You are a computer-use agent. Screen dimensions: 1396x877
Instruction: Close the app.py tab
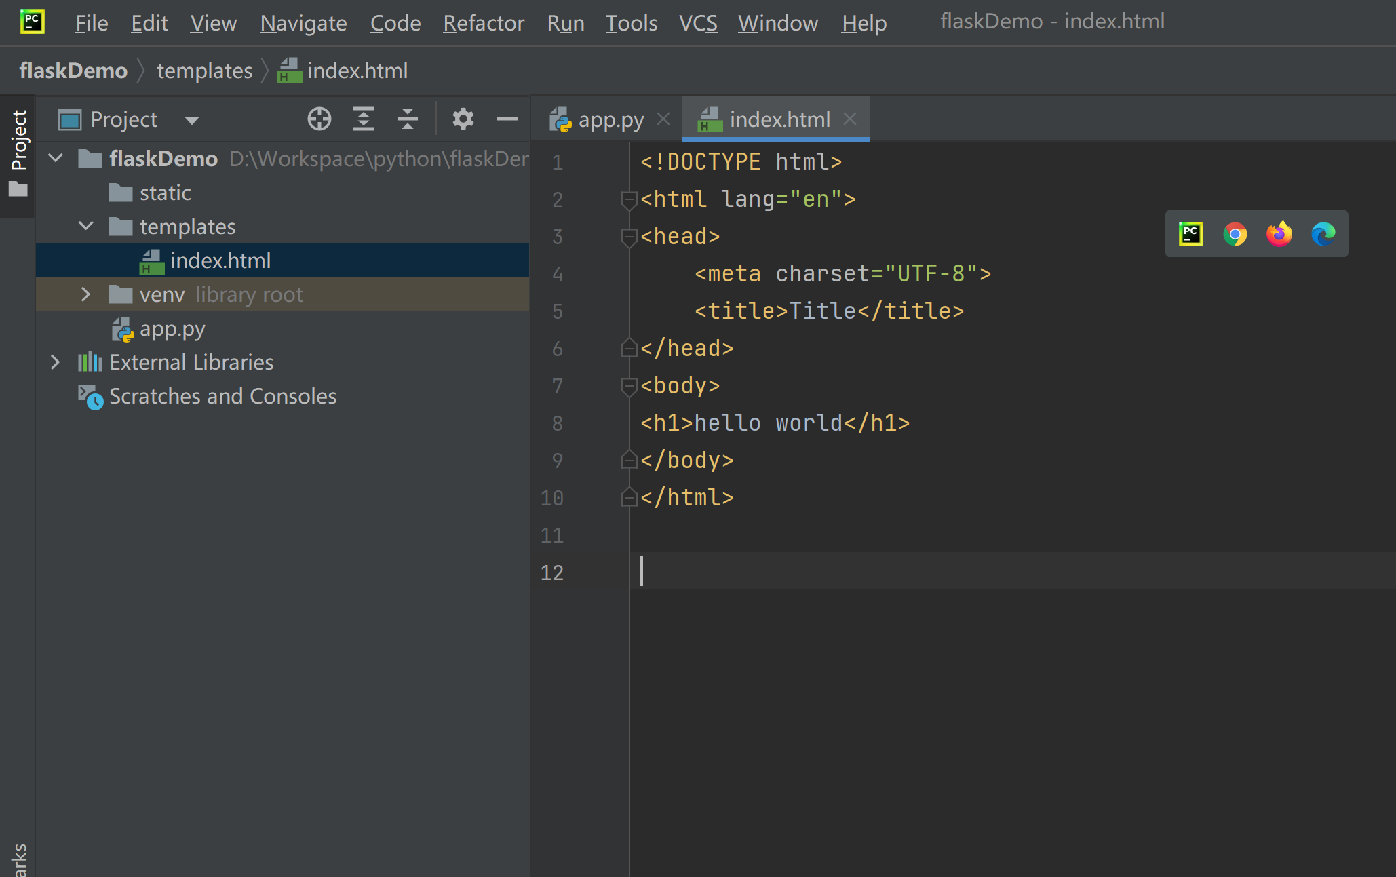(663, 119)
